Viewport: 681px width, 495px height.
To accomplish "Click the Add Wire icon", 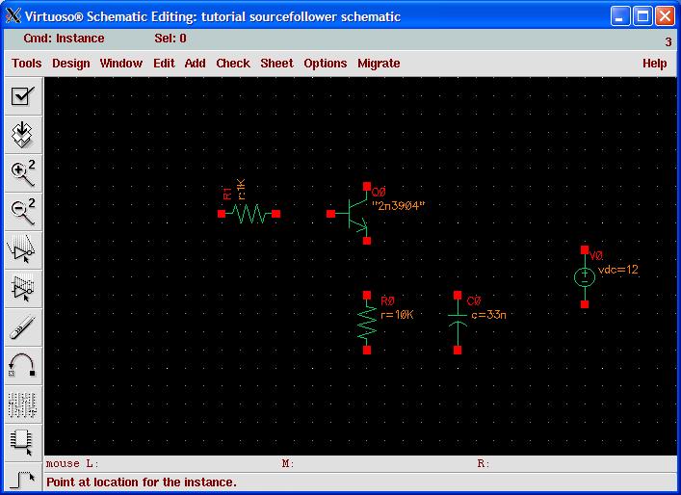I will 23,479.
